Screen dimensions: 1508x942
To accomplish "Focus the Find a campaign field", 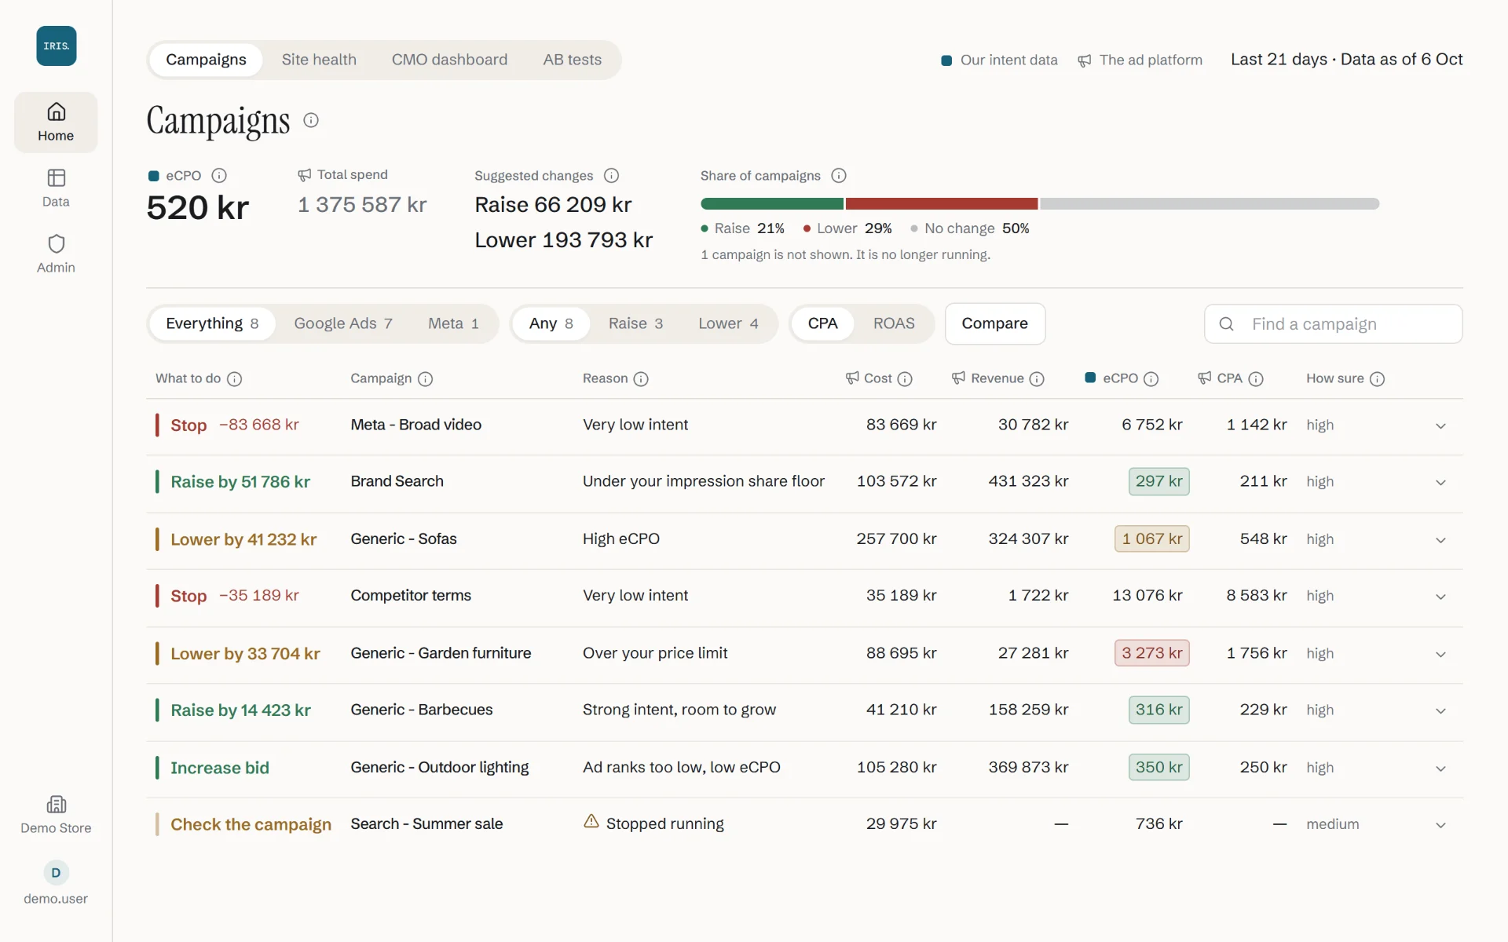I will point(1333,323).
